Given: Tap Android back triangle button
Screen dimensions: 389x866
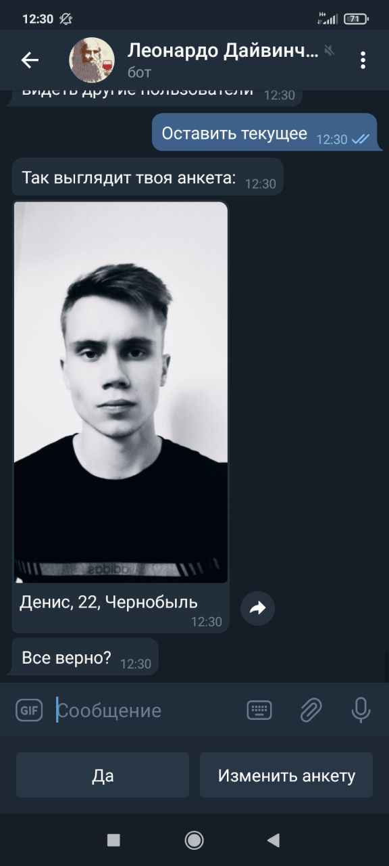Looking at the screenshot, I should pos(274,840).
